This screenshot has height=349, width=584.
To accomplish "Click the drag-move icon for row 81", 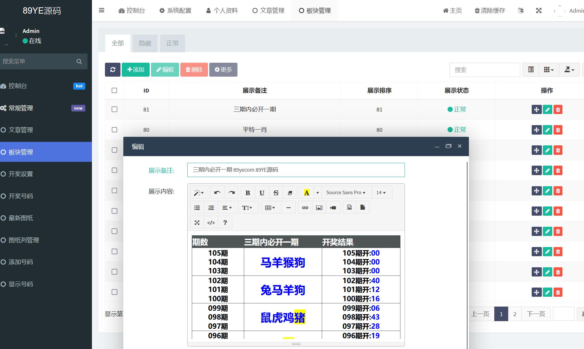I will (x=536, y=110).
